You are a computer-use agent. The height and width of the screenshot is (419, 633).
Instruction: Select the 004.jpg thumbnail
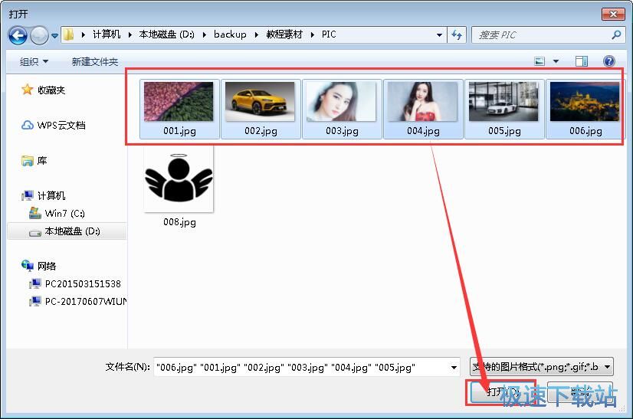423,102
